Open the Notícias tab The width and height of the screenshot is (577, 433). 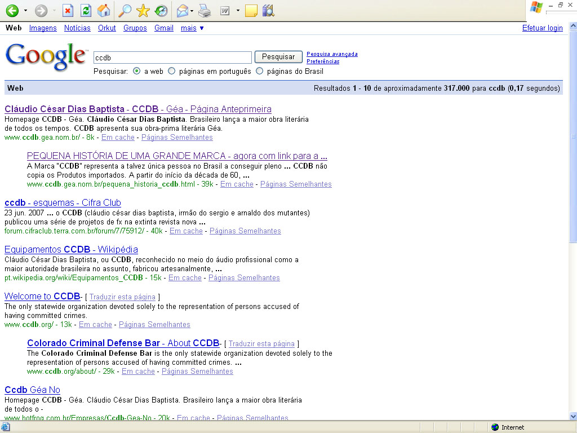click(x=77, y=28)
